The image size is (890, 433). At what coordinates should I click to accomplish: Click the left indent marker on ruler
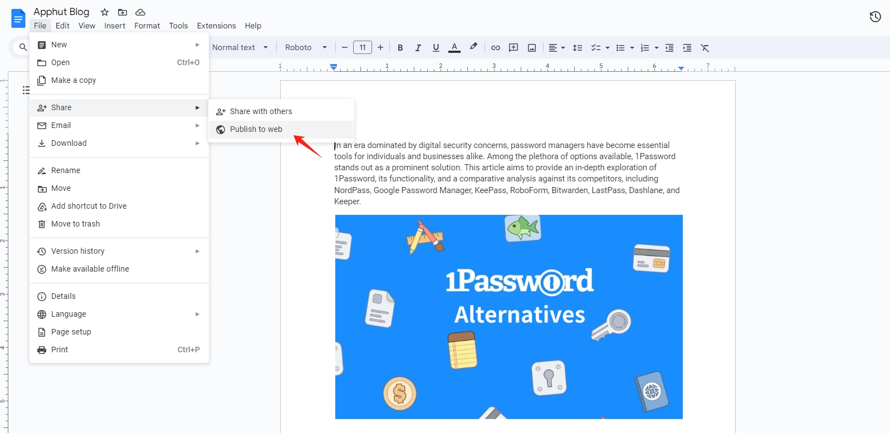pos(334,67)
